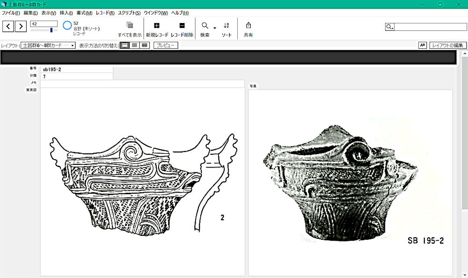Image resolution: width=468 pixels, height=278 pixels.
Task: Click the found-set pie circle icon
Action: (67, 25)
